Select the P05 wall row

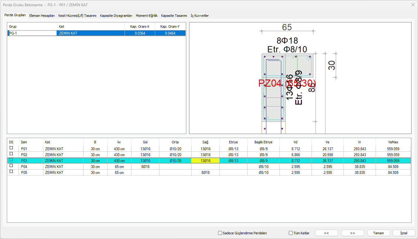54,173
